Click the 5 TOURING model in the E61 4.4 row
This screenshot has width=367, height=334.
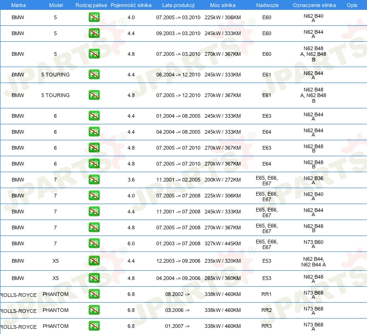[x=55, y=75]
